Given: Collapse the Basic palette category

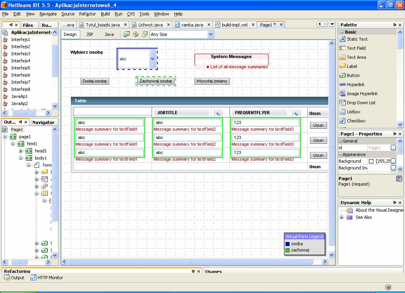Looking at the screenshot, I should click(342, 32).
